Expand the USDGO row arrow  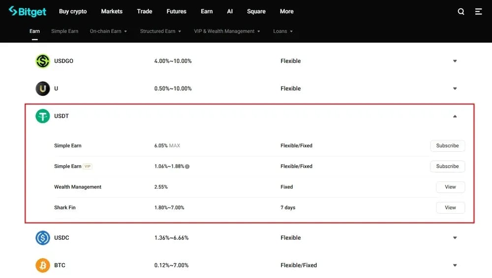pyautogui.click(x=455, y=61)
